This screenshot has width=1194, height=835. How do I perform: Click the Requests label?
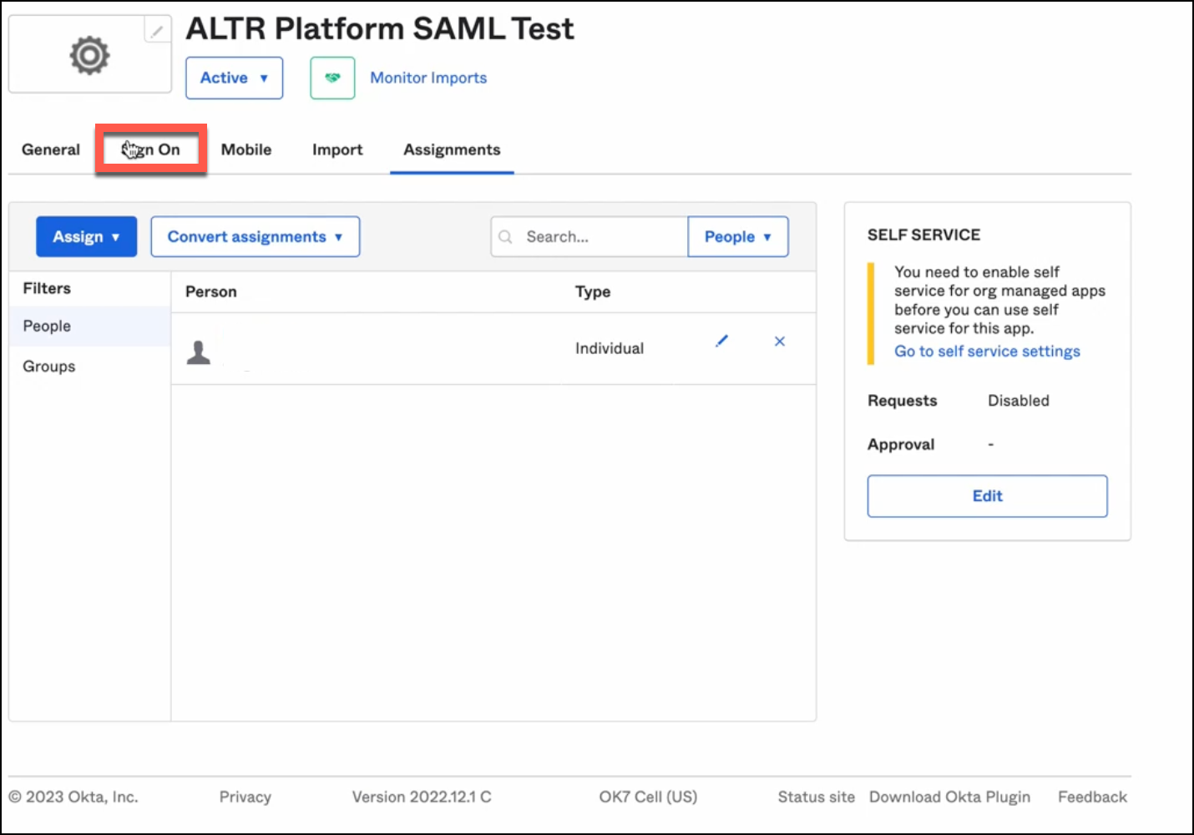[903, 401]
